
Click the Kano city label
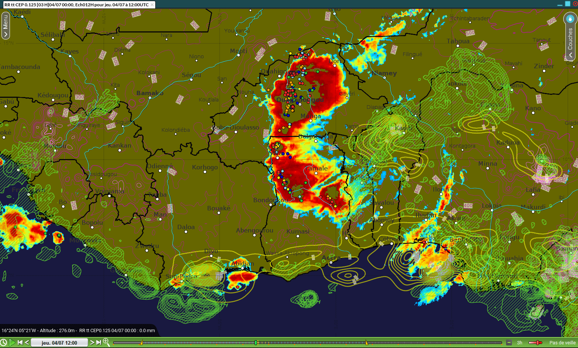(533, 108)
